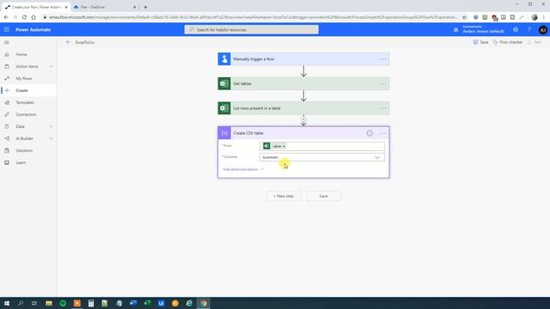Screen dimensions: 550x309
Task: Open Task View on the taskbar
Action: pos(34,303)
